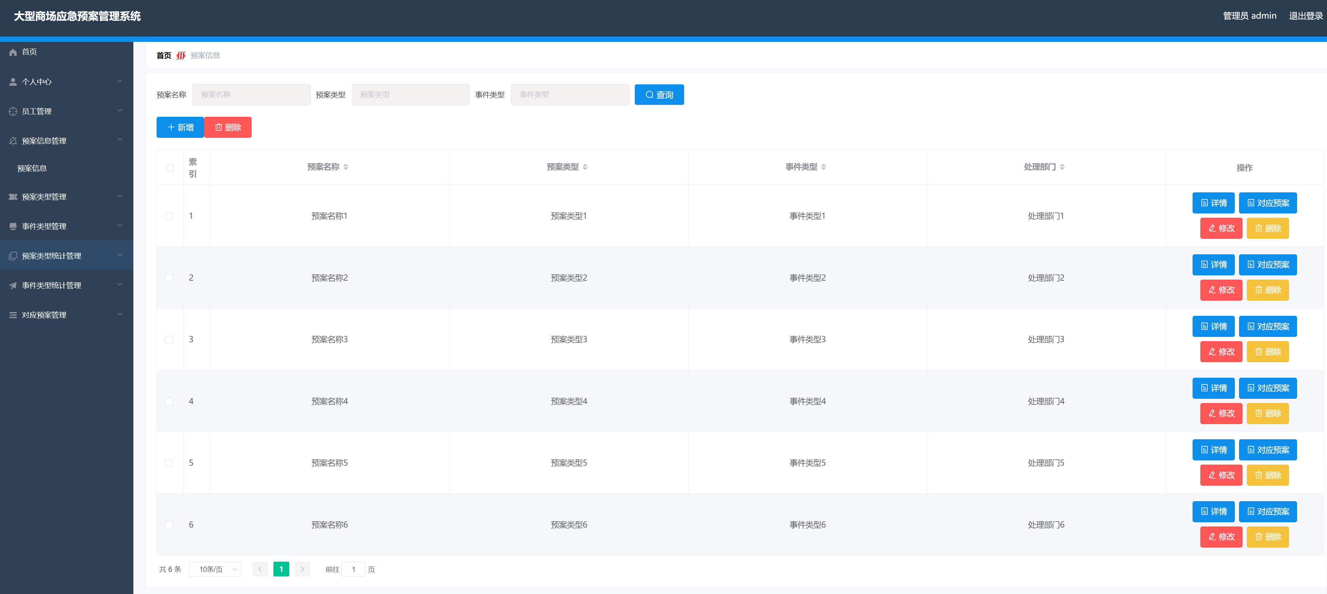
Task: Sort by 预案名称 column arrows
Action: pyautogui.click(x=346, y=167)
